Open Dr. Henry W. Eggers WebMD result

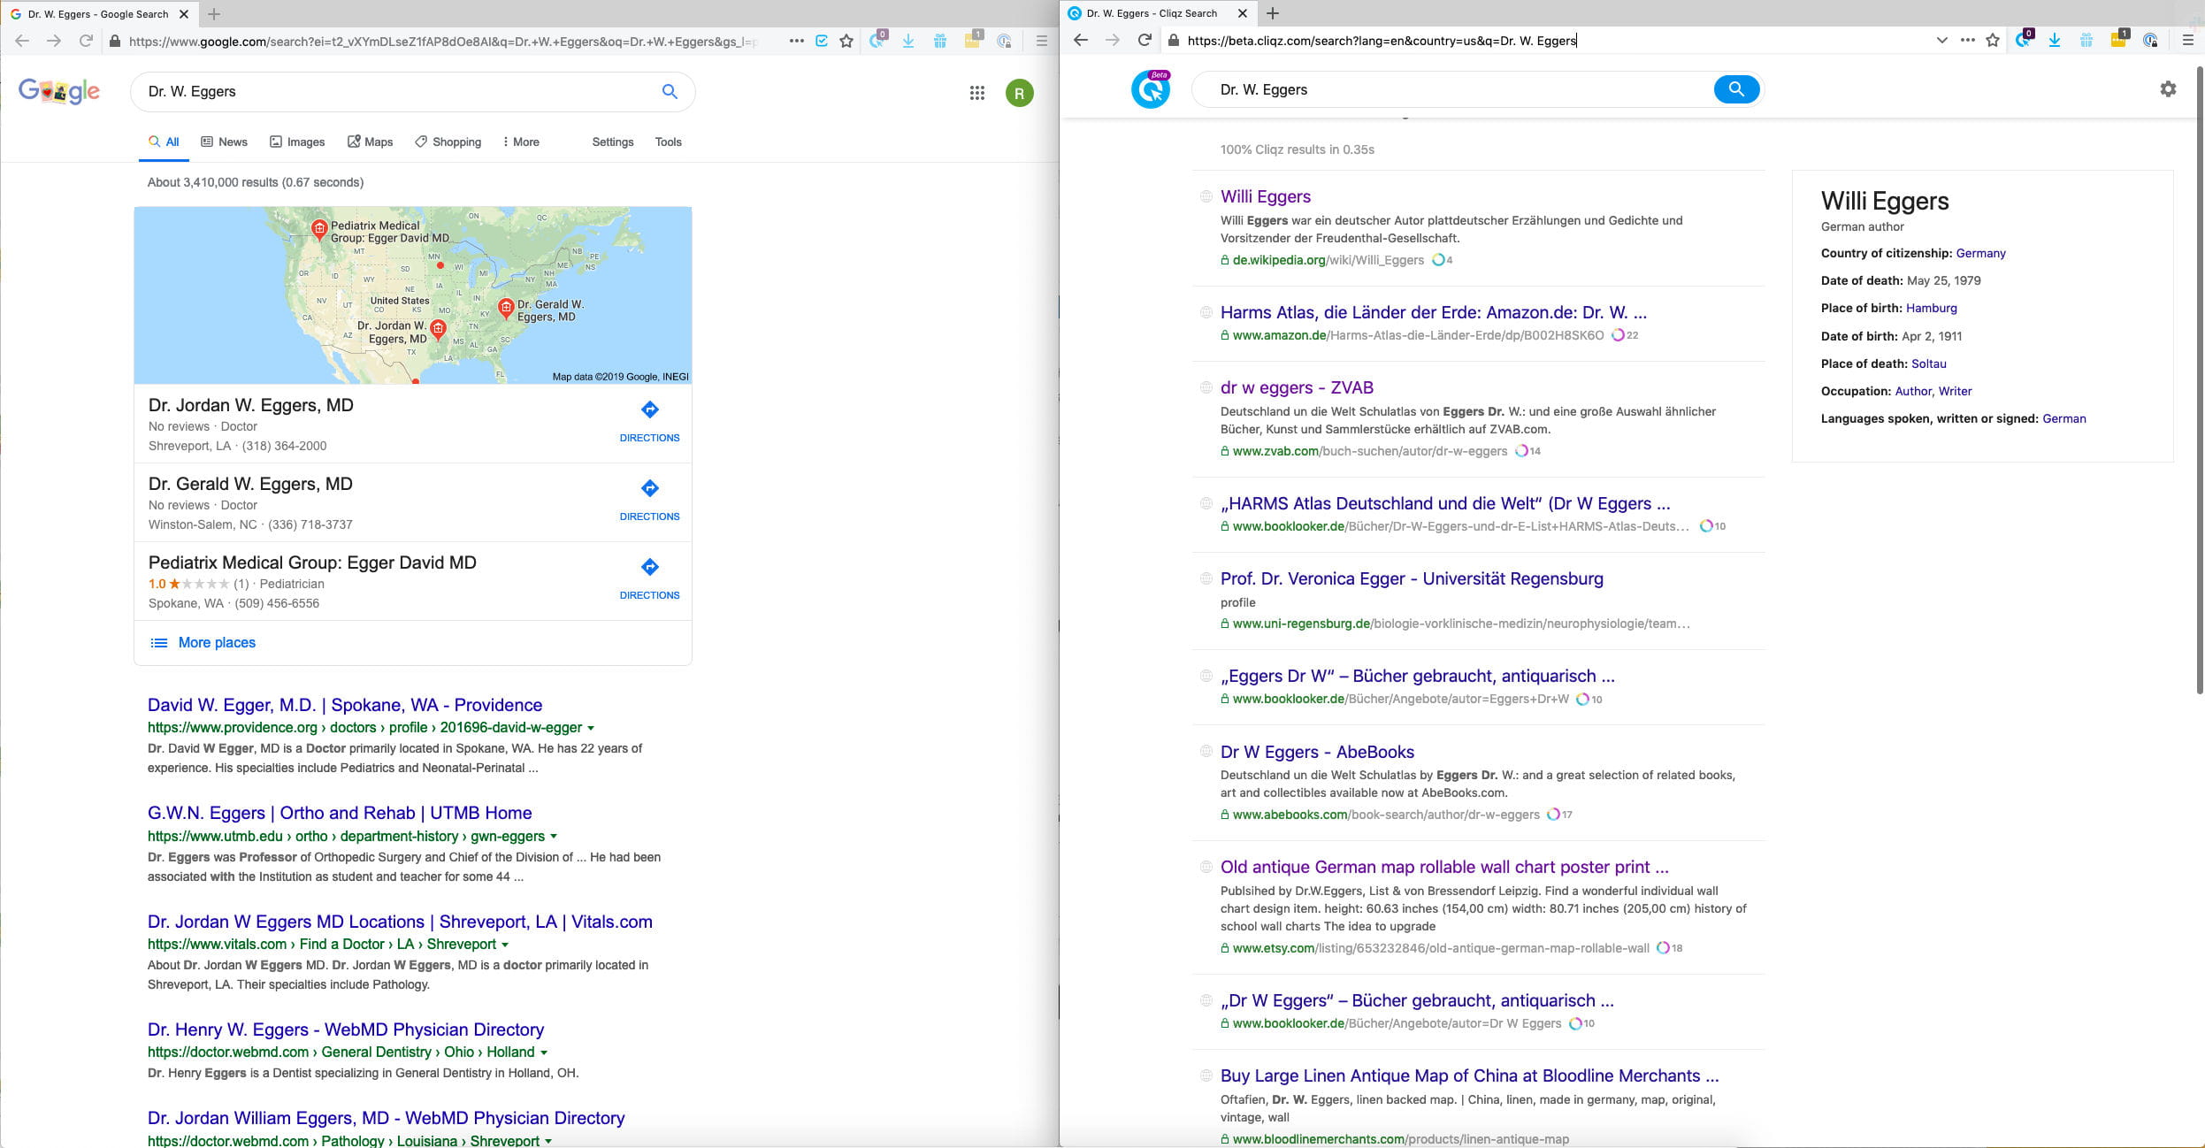pos(346,1029)
